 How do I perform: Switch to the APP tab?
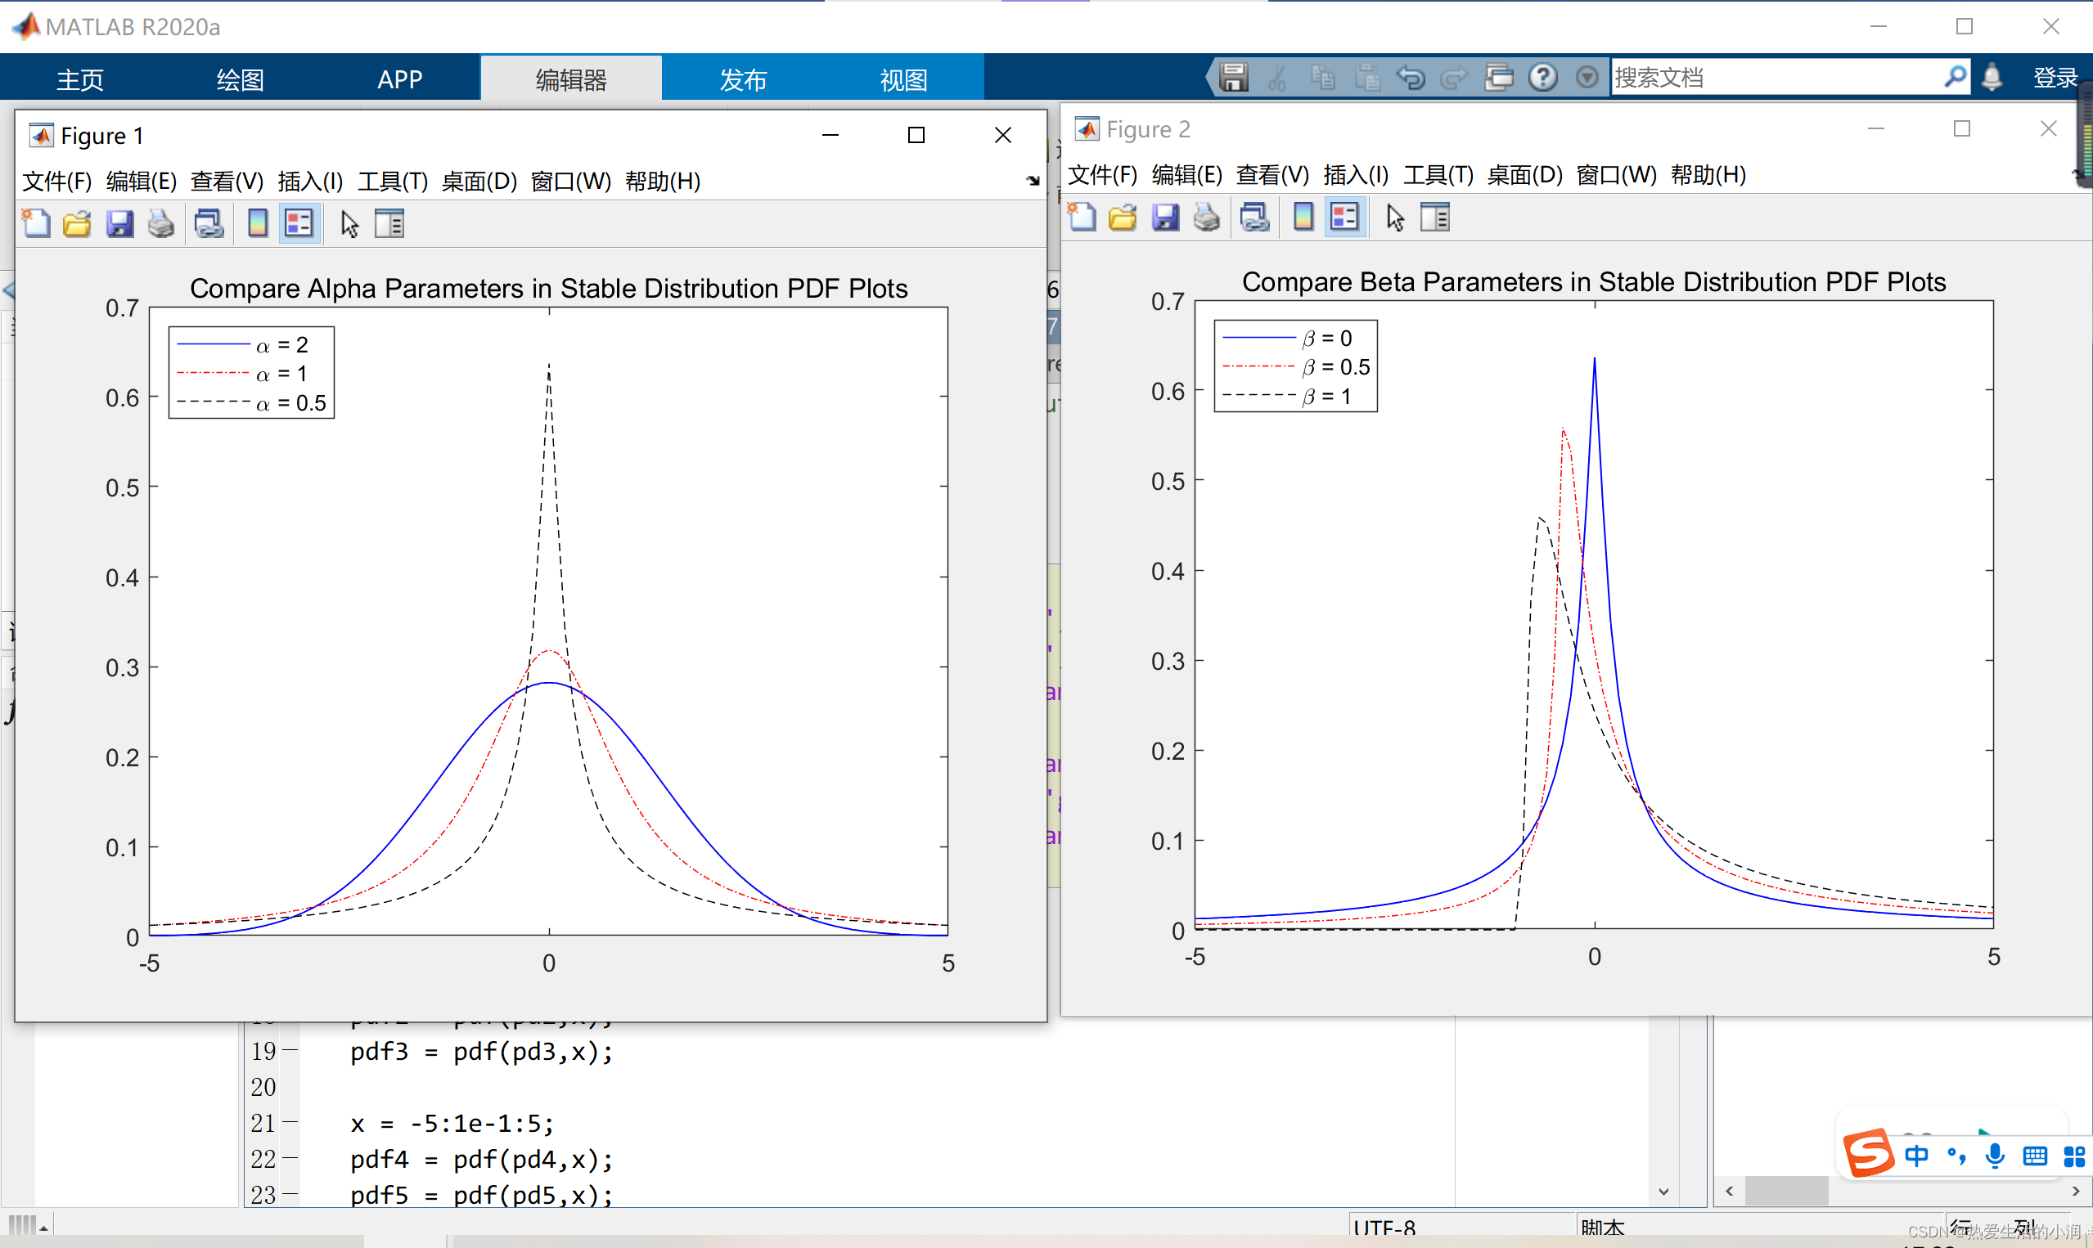(x=399, y=79)
